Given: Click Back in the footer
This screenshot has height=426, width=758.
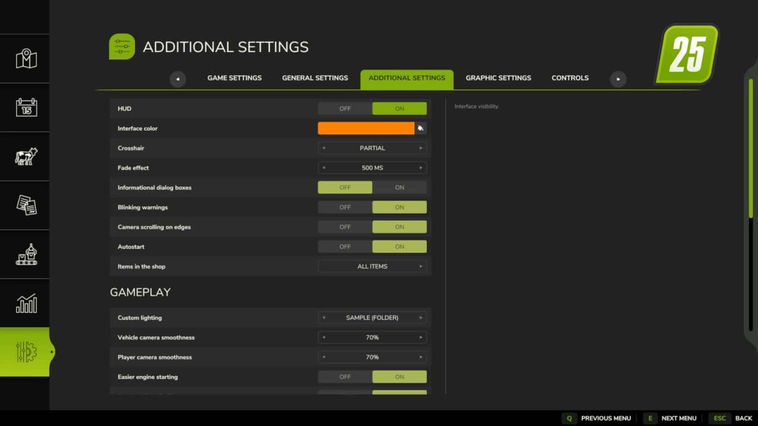Looking at the screenshot, I should [x=744, y=418].
